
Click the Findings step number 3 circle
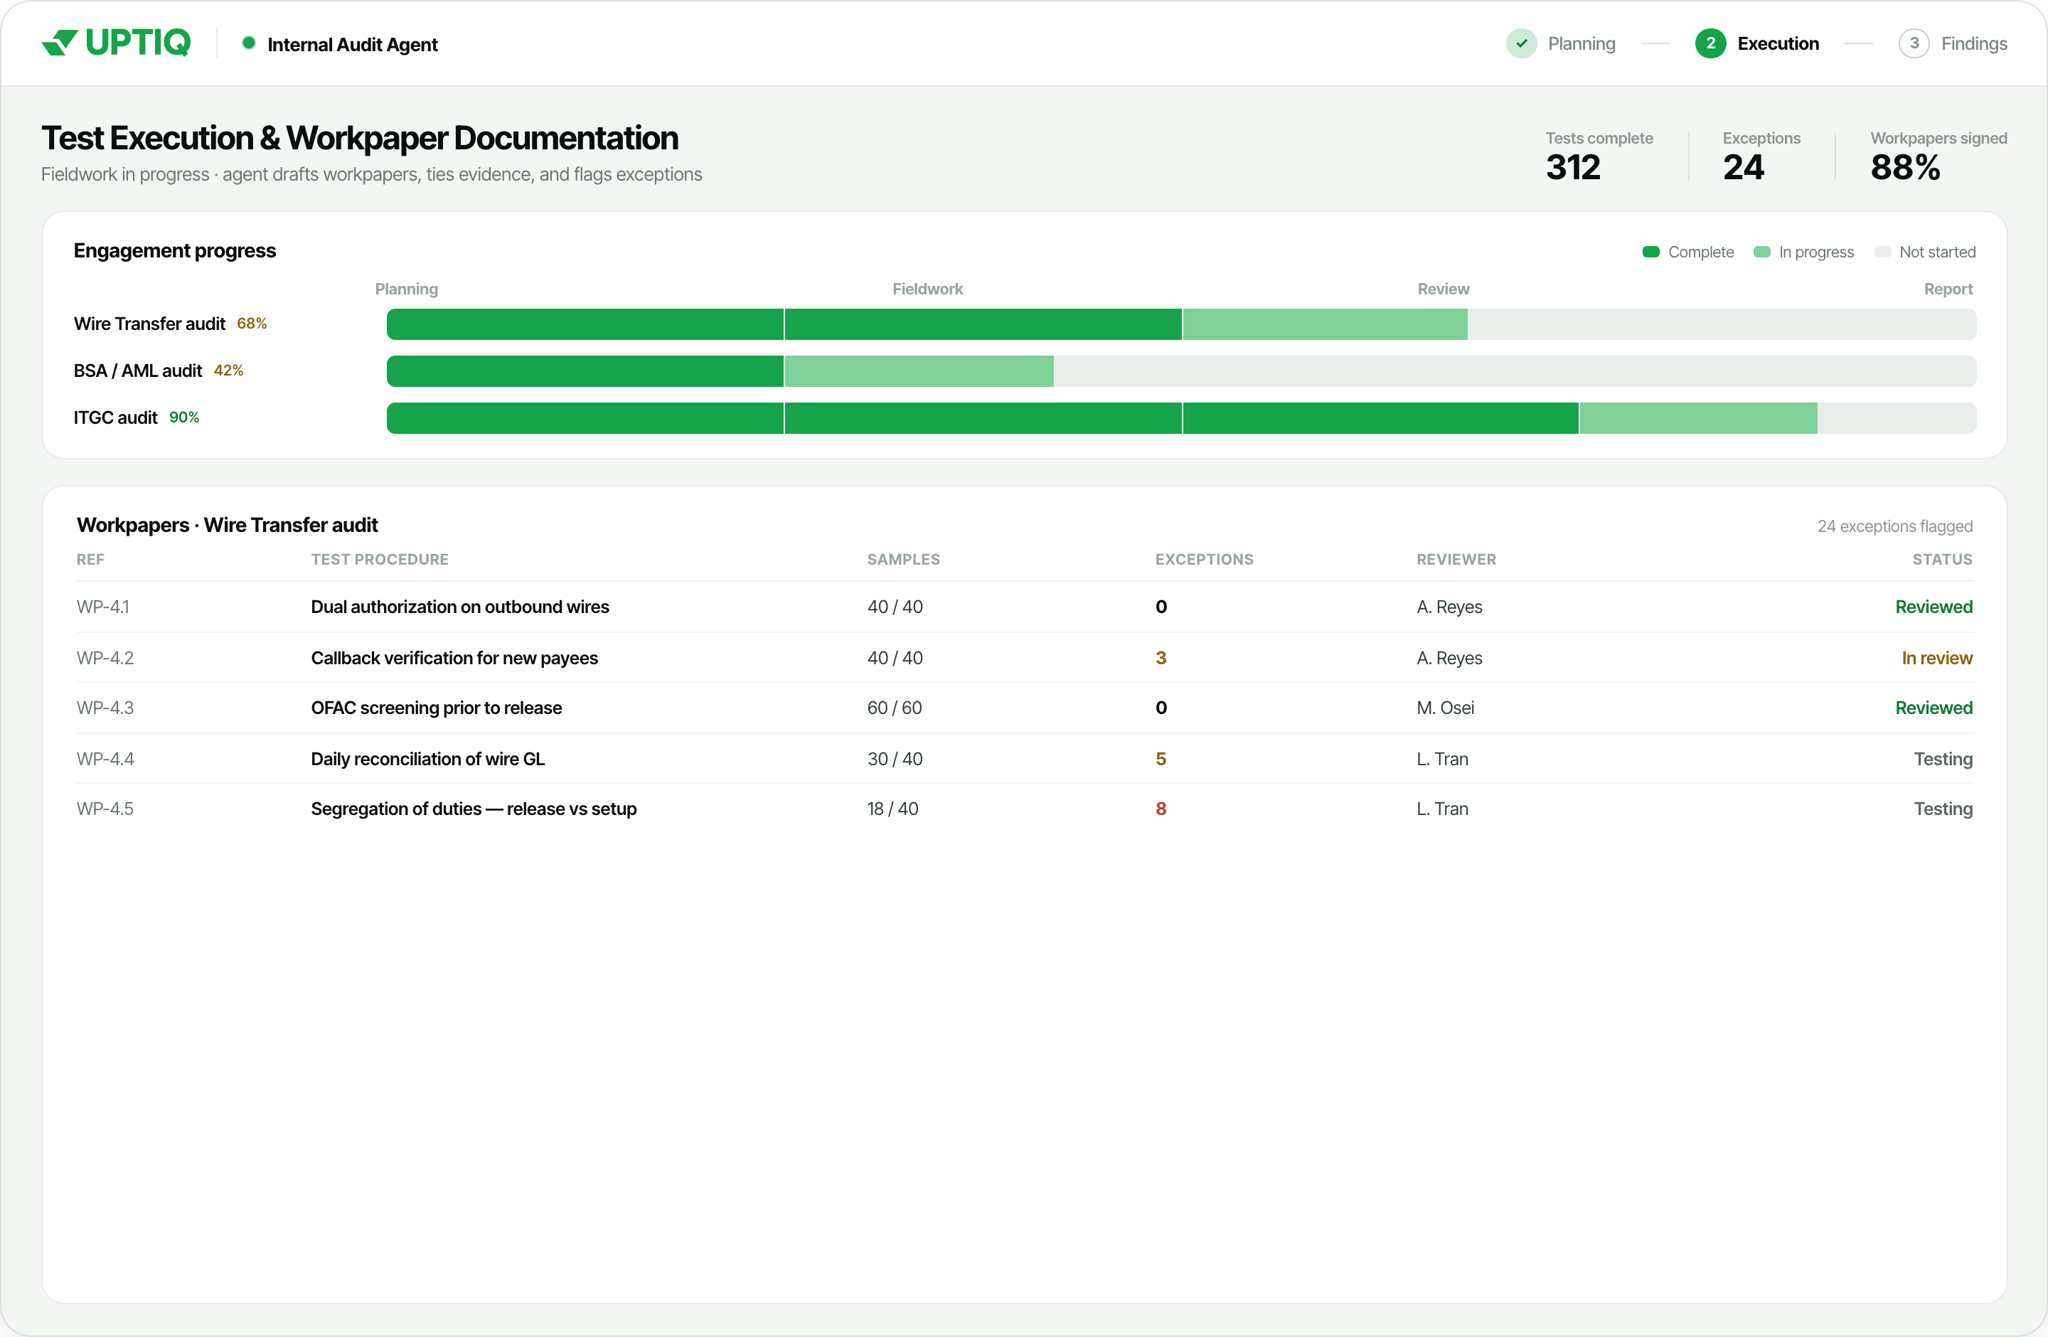tap(1913, 43)
